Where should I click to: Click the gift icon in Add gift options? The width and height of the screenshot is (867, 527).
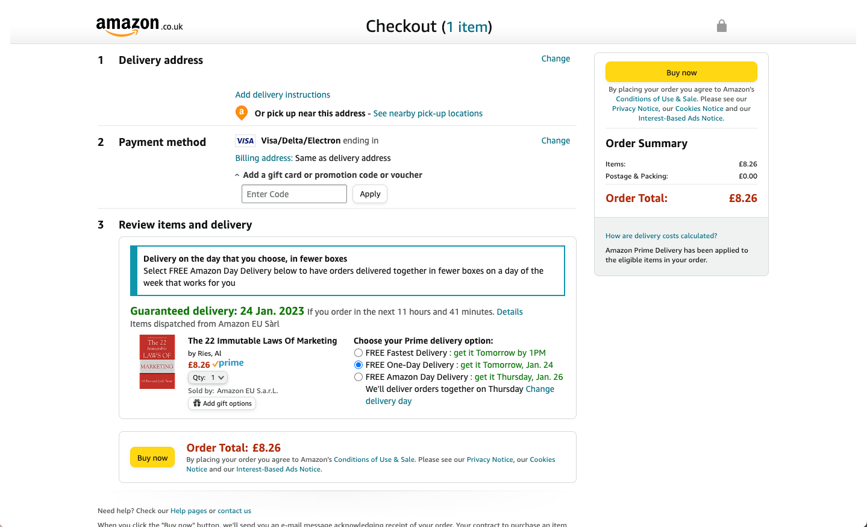coord(197,403)
